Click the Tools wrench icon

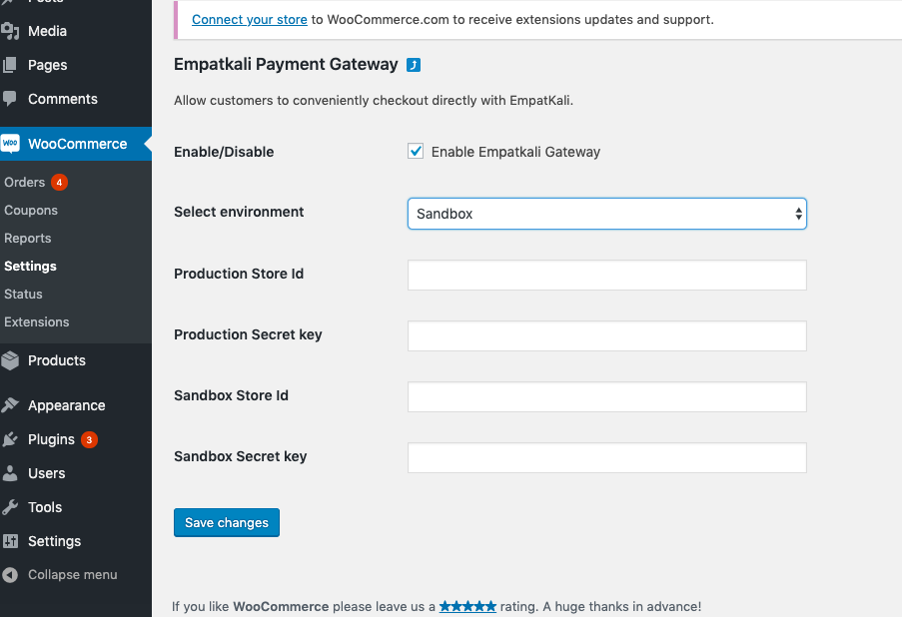10,507
